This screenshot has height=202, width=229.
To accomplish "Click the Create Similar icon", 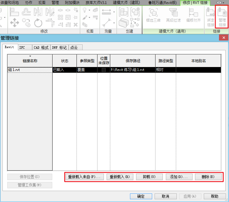I will pos(135,23).
